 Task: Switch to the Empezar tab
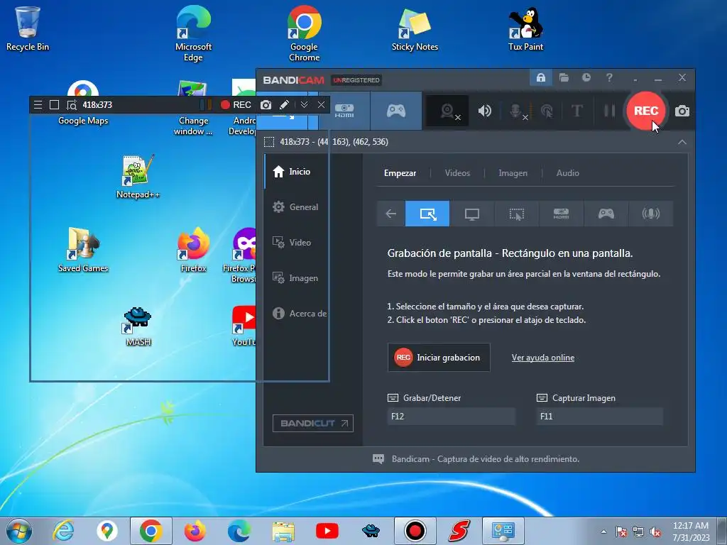click(x=400, y=173)
